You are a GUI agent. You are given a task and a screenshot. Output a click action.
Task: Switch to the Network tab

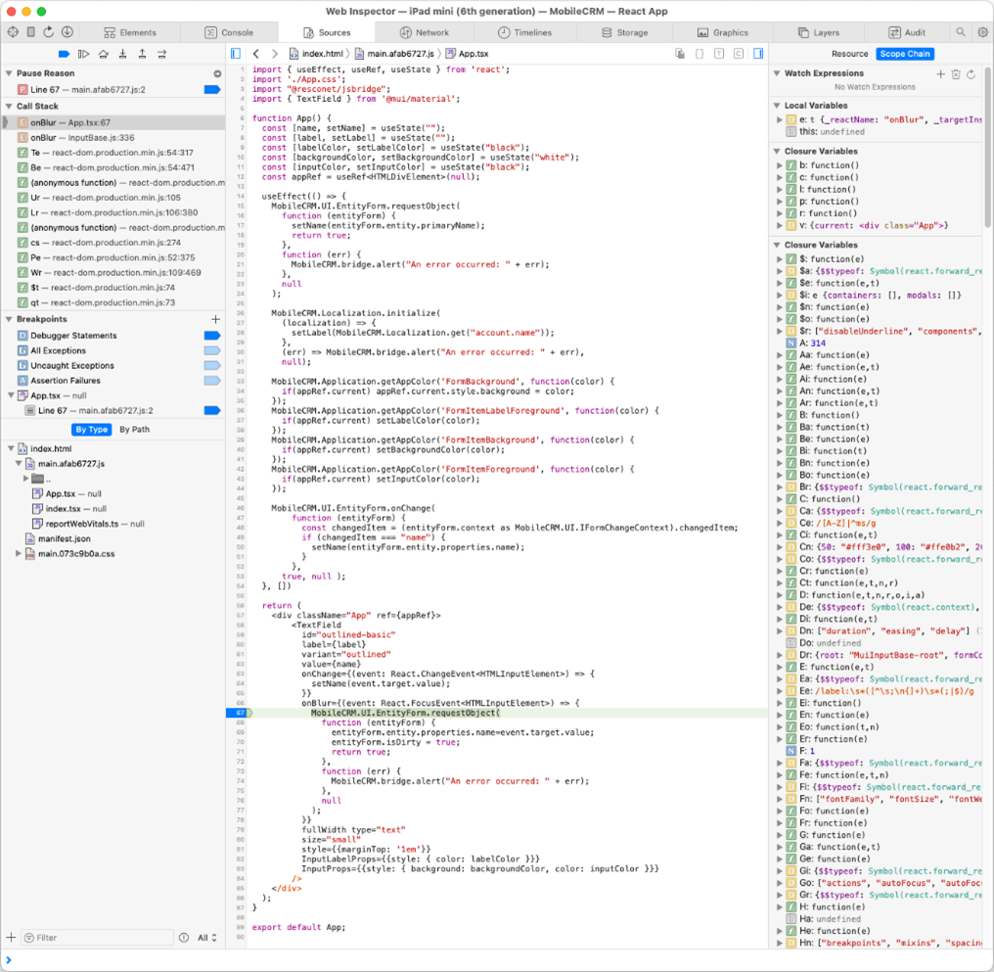coord(424,32)
